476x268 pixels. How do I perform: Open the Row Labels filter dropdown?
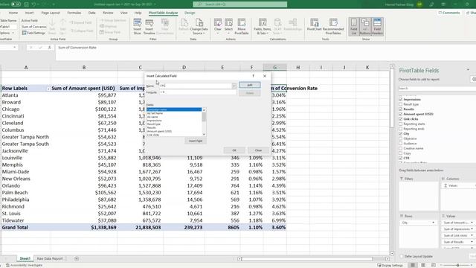(x=48, y=89)
